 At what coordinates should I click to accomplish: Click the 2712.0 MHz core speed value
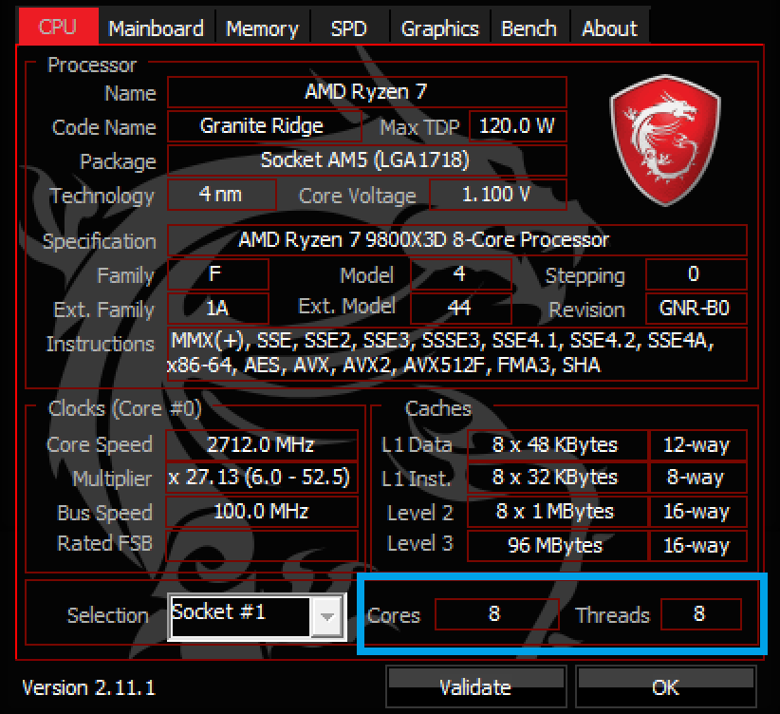point(262,445)
